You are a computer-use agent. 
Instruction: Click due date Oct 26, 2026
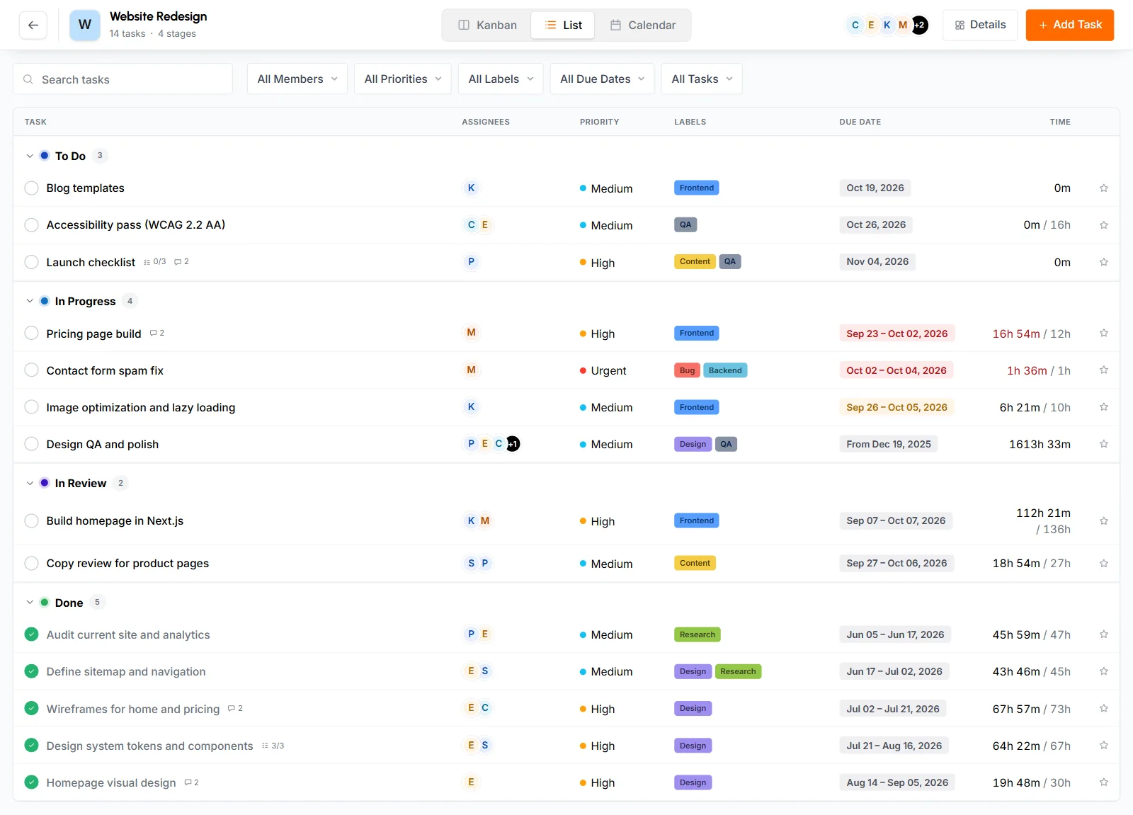click(876, 225)
